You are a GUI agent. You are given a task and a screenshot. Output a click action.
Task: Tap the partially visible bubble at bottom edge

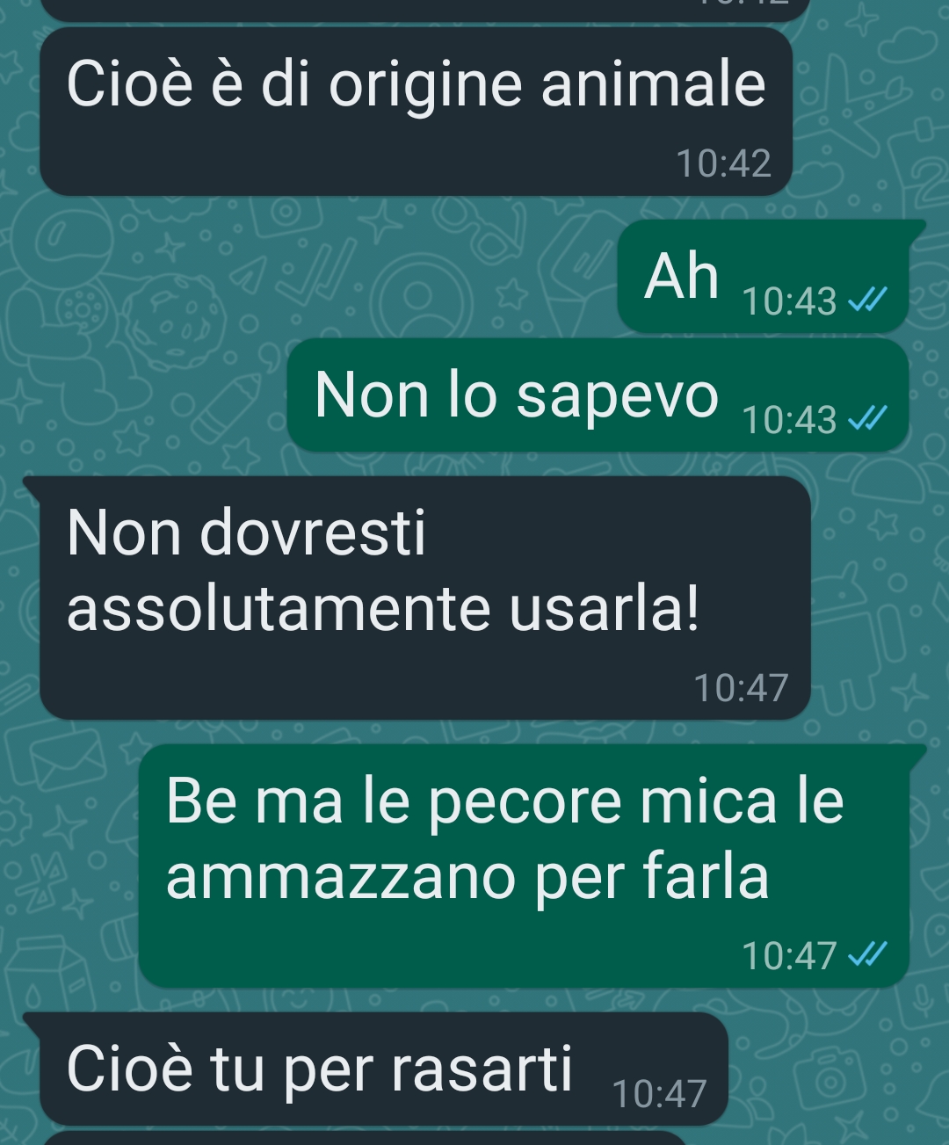point(365,1138)
